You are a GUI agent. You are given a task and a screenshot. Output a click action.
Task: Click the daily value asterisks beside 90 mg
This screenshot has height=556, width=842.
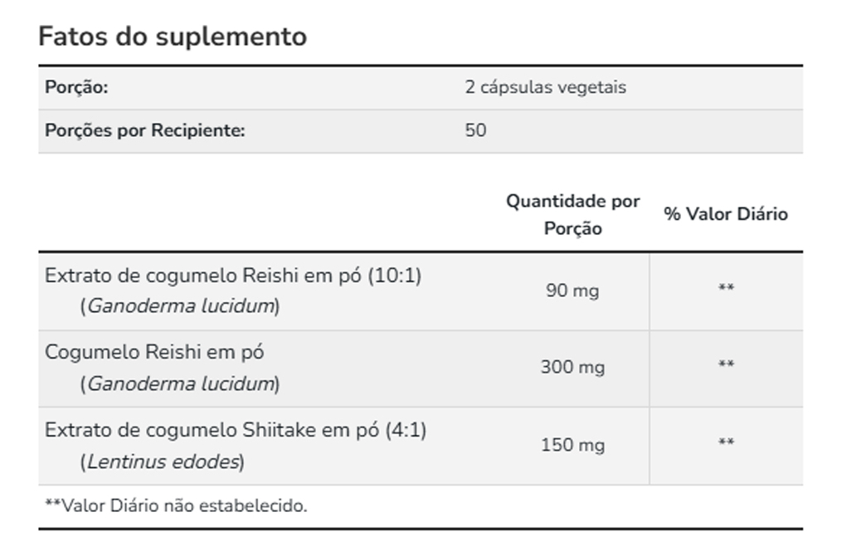coord(726,289)
